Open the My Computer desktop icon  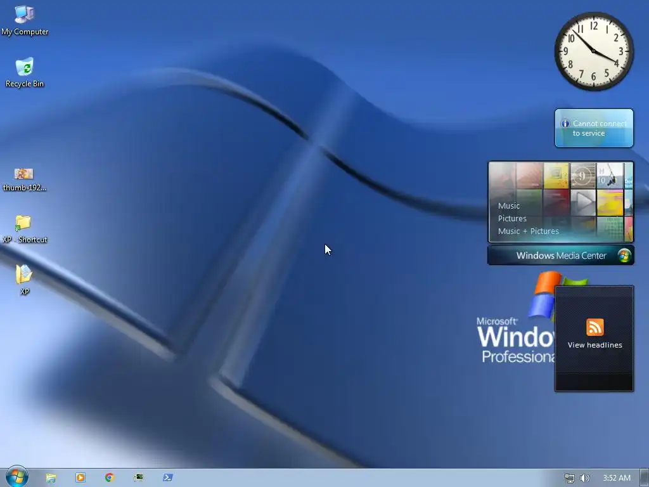coord(25,20)
